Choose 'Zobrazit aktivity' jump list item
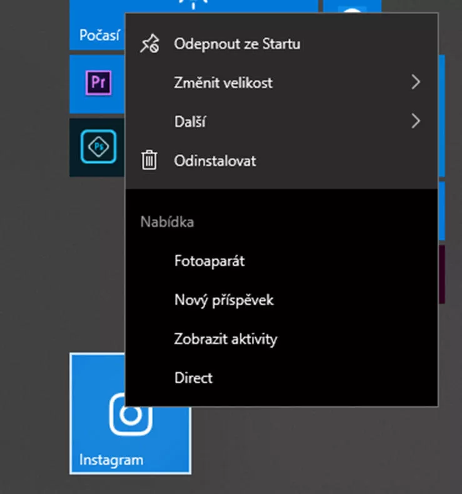The image size is (462, 494). (x=281, y=339)
